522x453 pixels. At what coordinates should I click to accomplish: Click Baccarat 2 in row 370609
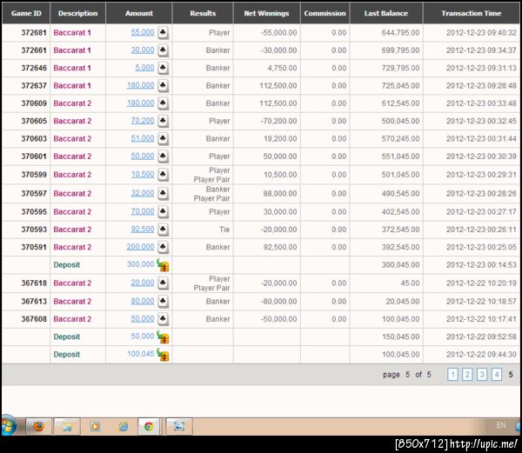tap(72, 103)
